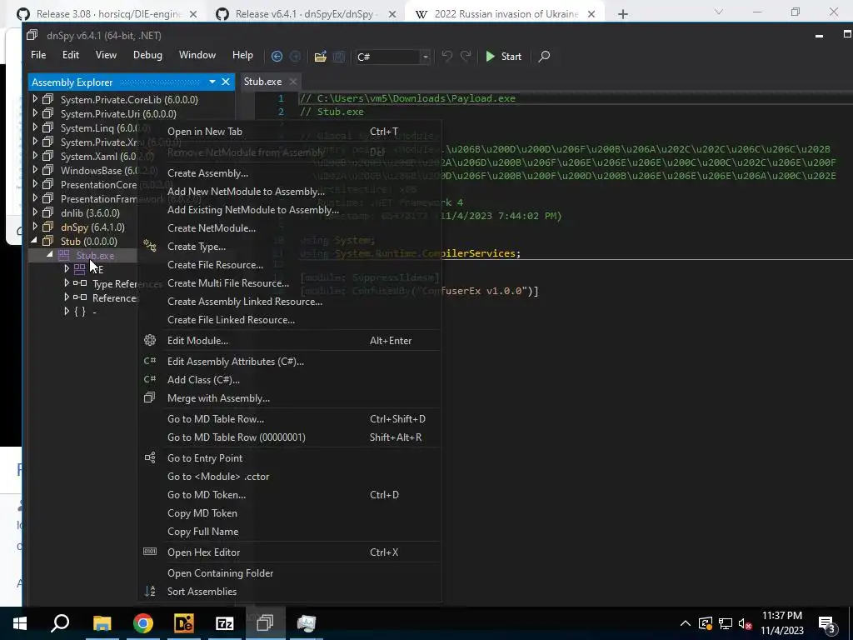Click the Search magnifier toolbar icon

(x=544, y=56)
